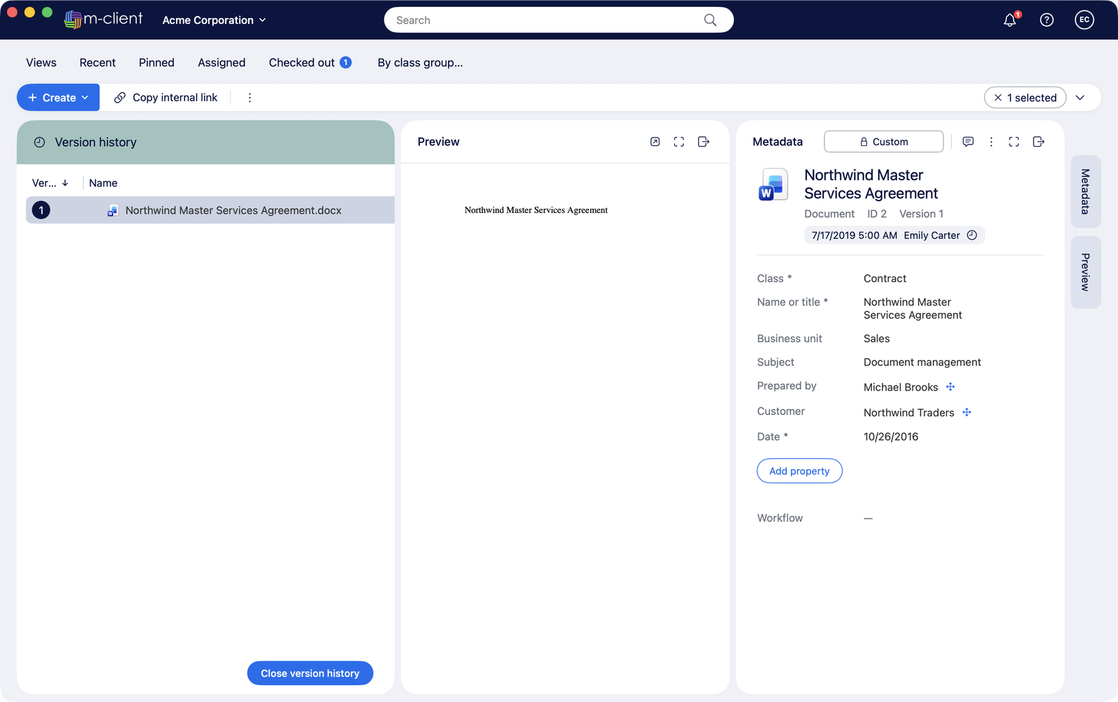Viewport: 1118px width, 702px height.
Task: Open the Assigned tab
Action: pos(222,63)
